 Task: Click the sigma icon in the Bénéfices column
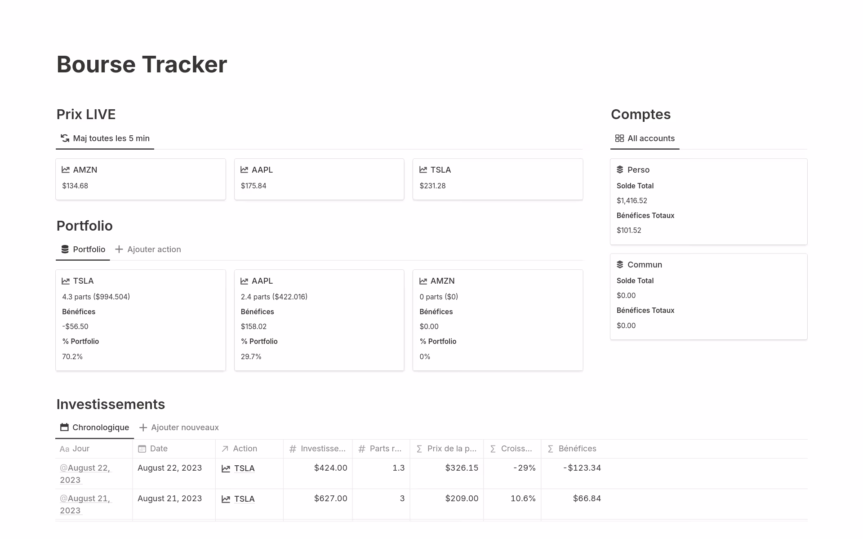[549, 449]
